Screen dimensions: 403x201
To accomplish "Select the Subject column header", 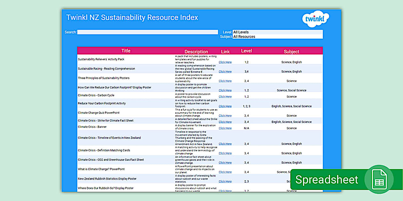I will 292,51.
